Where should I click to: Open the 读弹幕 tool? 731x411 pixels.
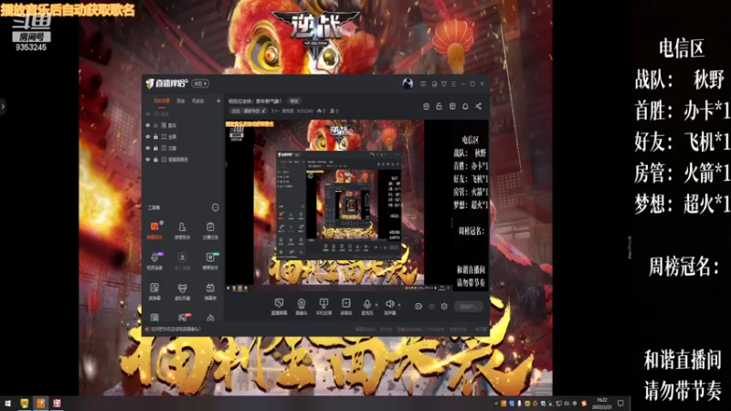(x=154, y=291)
